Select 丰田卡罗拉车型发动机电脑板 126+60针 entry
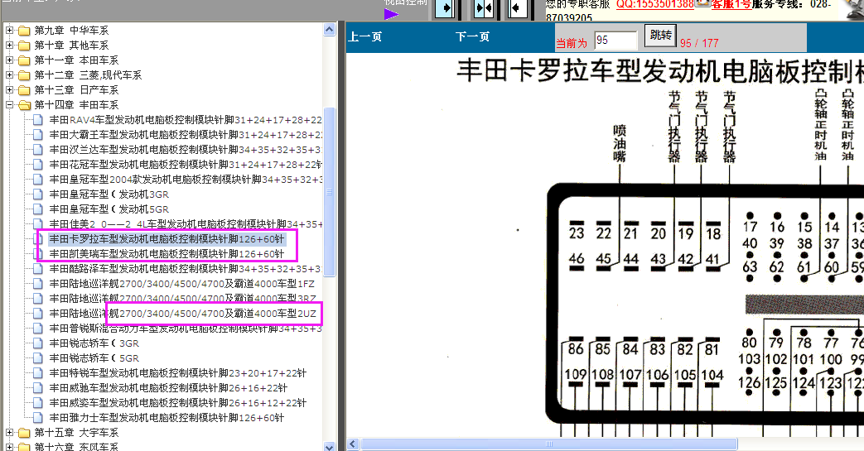 (x=167, y=238)
